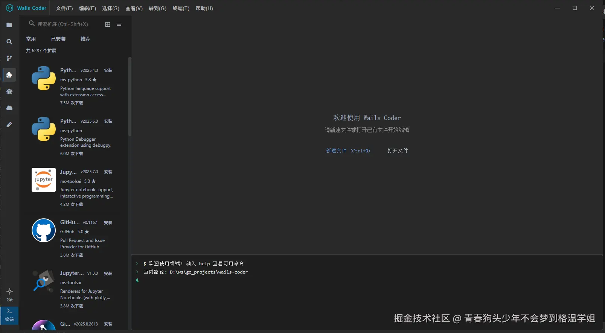Open the Jupyter Renderers extension icon

[x=44, y=281]
